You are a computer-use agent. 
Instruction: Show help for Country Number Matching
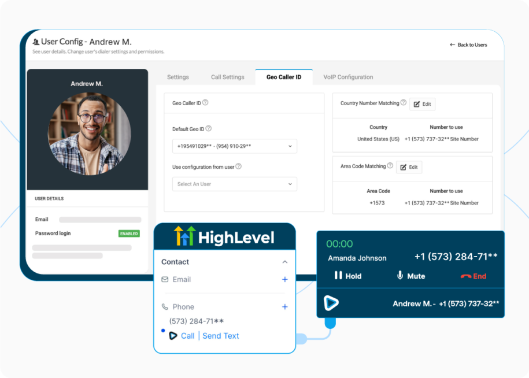point(404,103)
